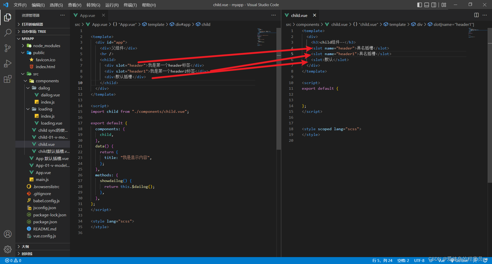Open the Run and Debug view
This screenshot has width=492, height=264.
click(x=8, y=63)
